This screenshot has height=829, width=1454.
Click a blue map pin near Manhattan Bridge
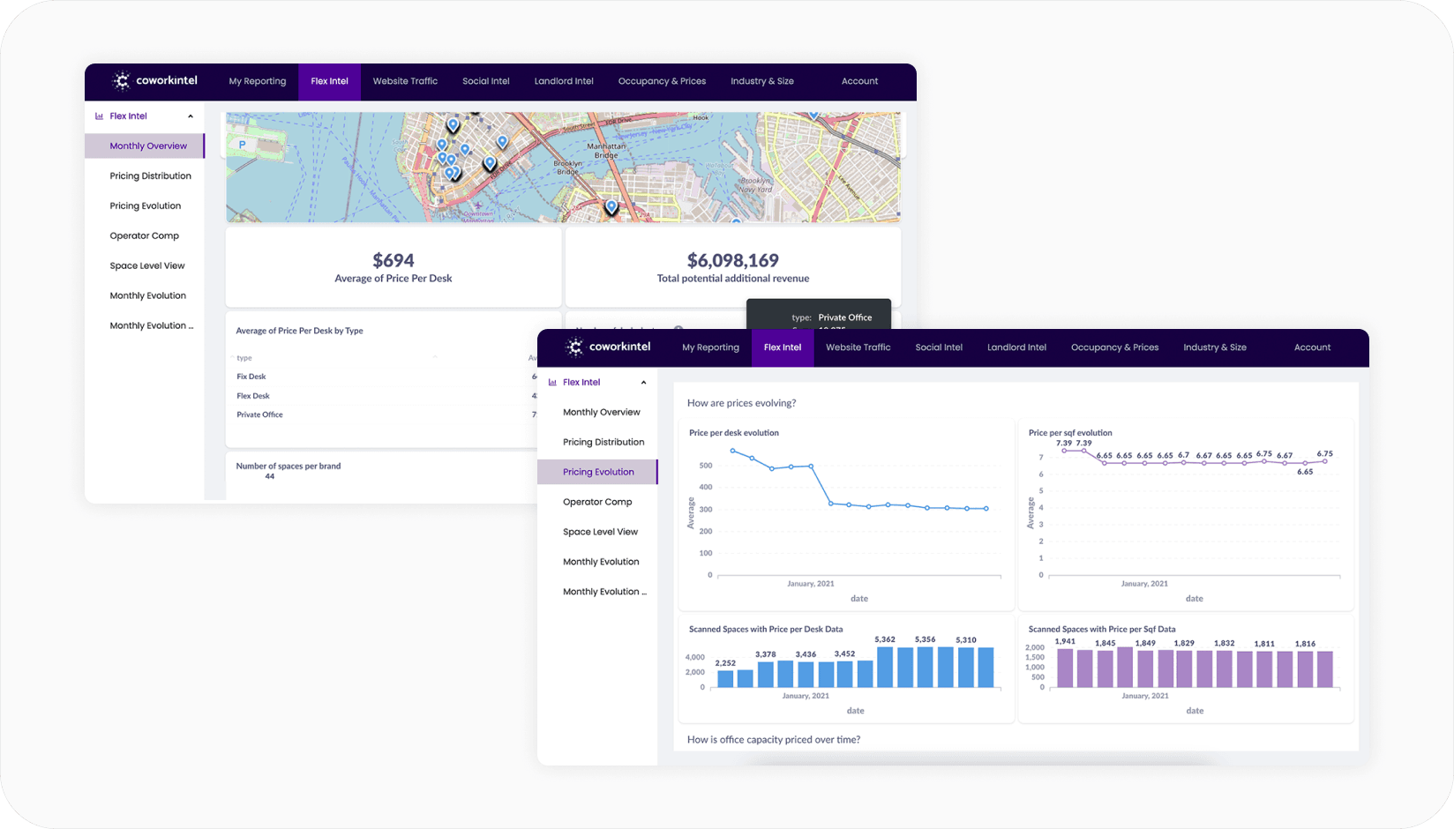click(x=611, y=206)
